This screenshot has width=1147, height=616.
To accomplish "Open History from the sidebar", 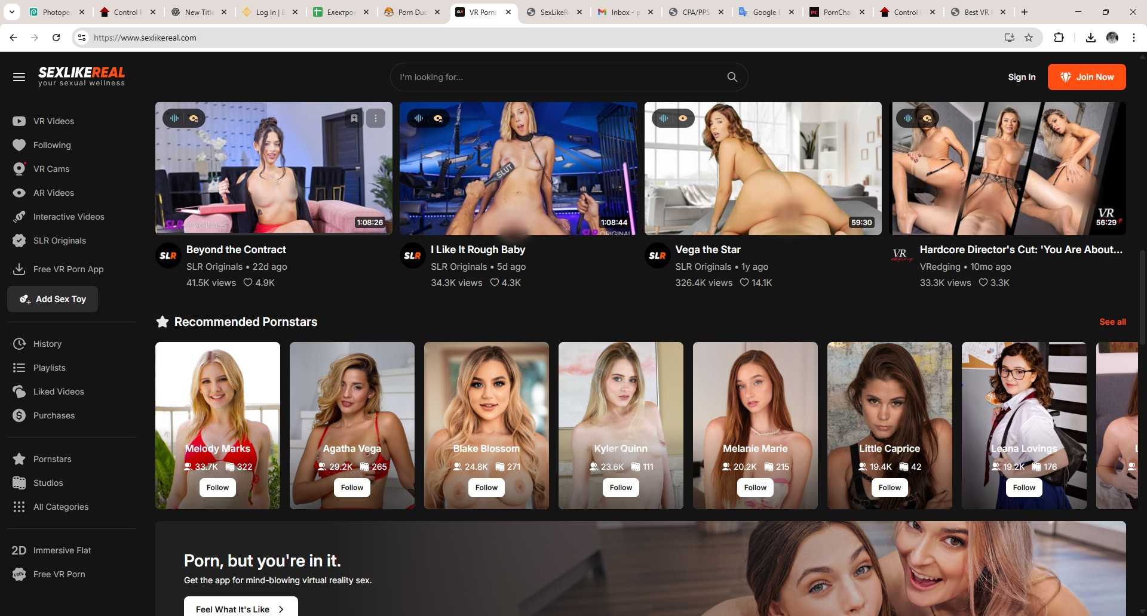I will [x=48, y=344].
